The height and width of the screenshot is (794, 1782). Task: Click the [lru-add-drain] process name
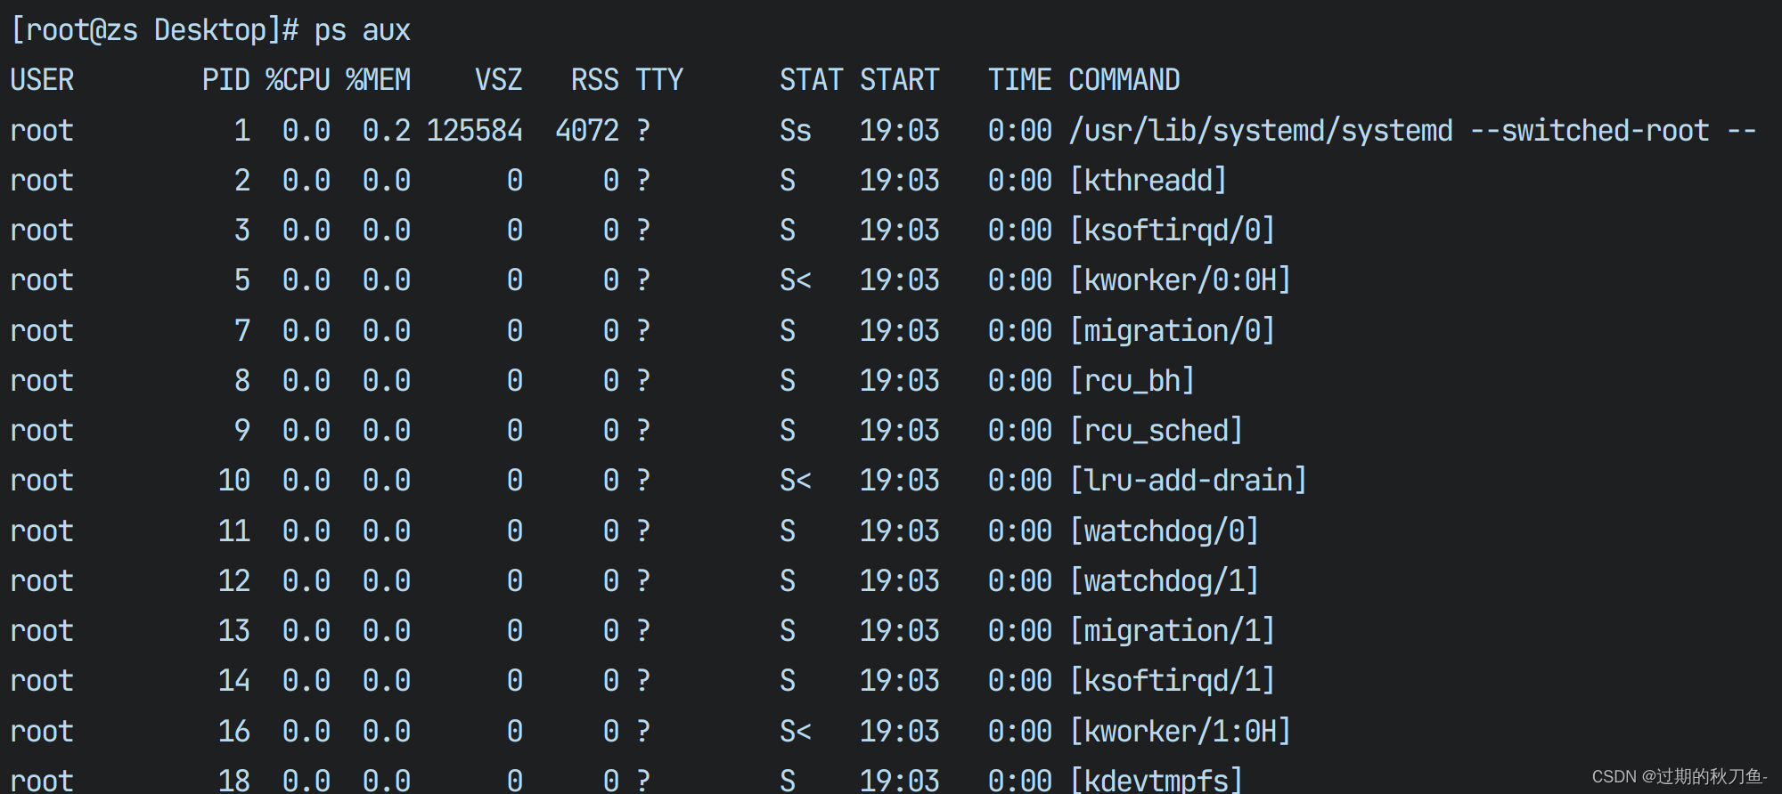1188,481
